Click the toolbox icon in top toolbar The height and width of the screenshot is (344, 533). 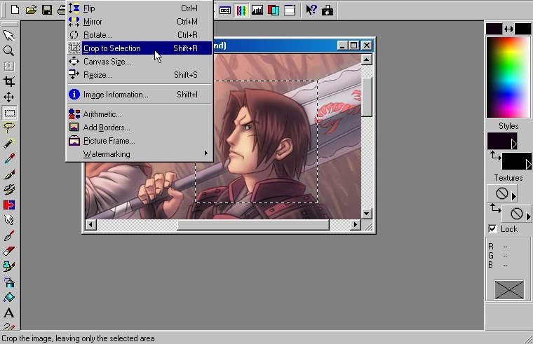tap(328, 11)
